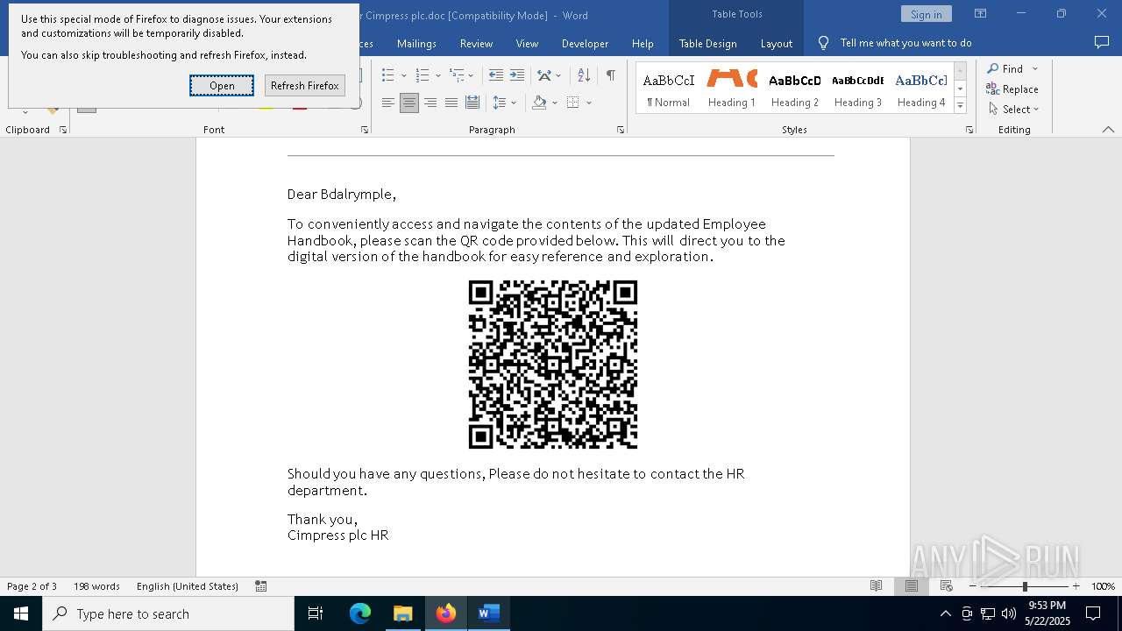This screenshot has width=1122, height=631.
Task: Open Firefox from the taskbar
Action: pyautogui.click(x=446, y=613)
